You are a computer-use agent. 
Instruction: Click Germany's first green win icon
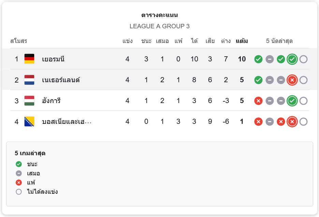pyautogui.click(x=258, y=59)
